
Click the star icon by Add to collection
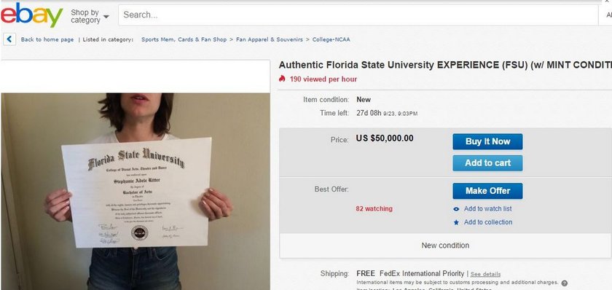pos(456,222)
